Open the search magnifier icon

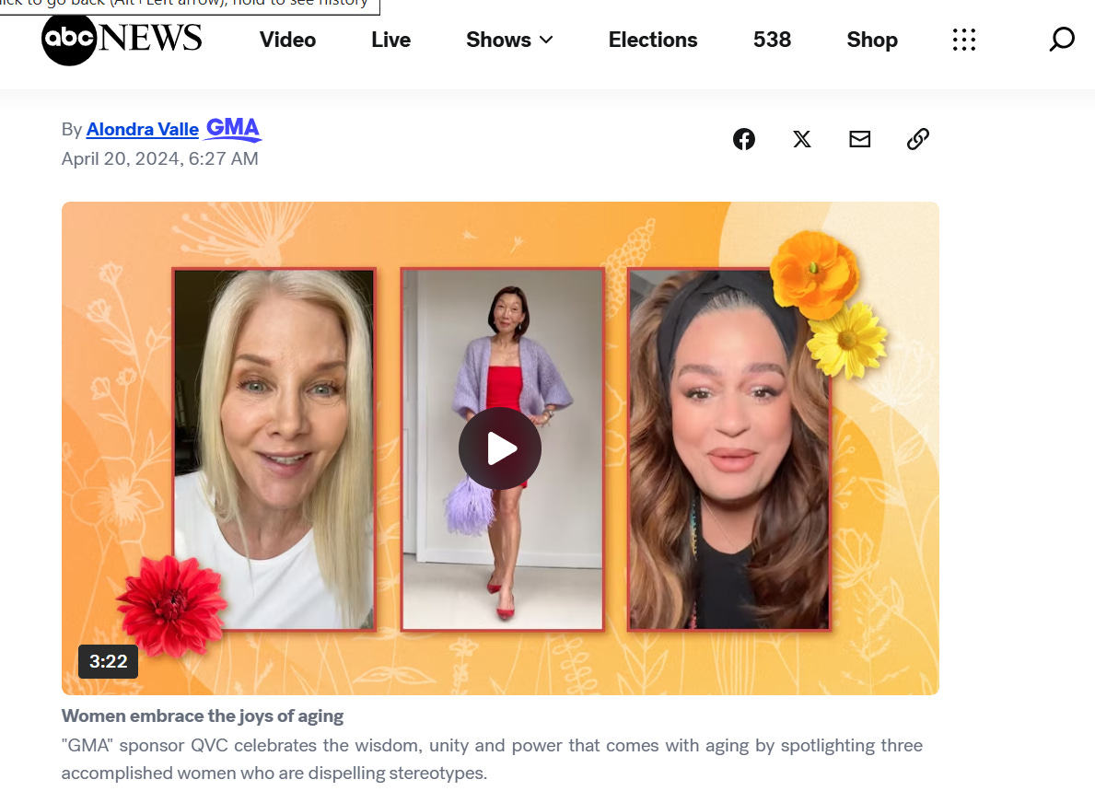point(1062,39)
